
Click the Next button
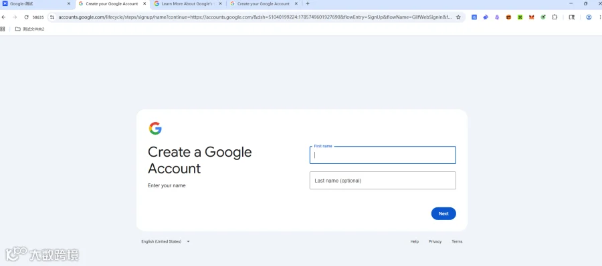tap(443, 213)
